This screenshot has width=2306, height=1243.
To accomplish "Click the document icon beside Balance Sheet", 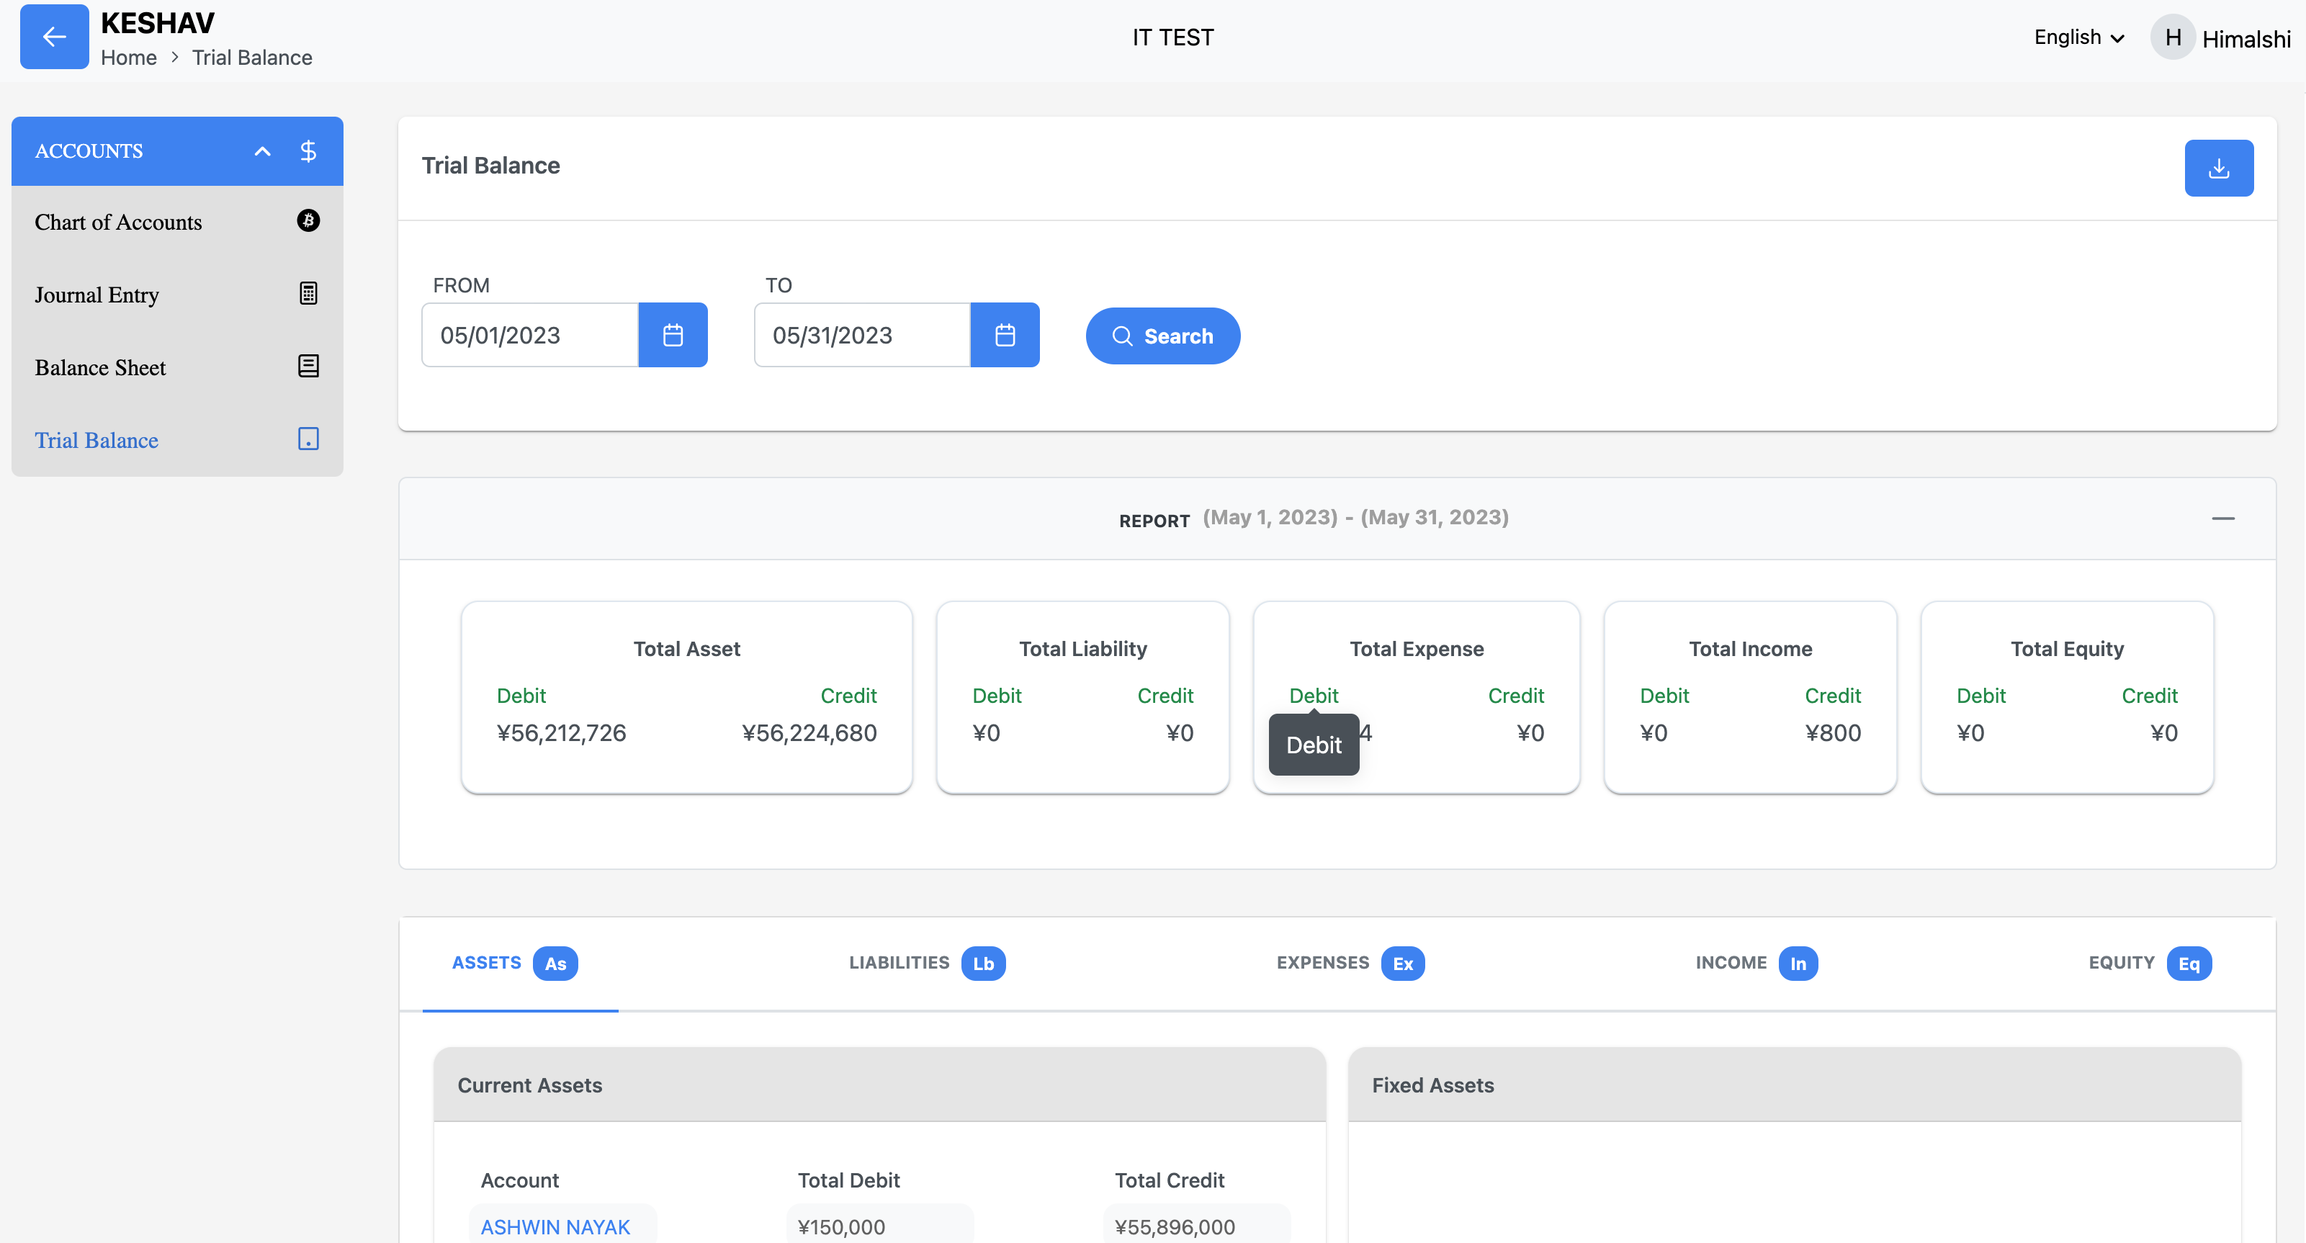I will pyautogui.click(x=308, y=366).
